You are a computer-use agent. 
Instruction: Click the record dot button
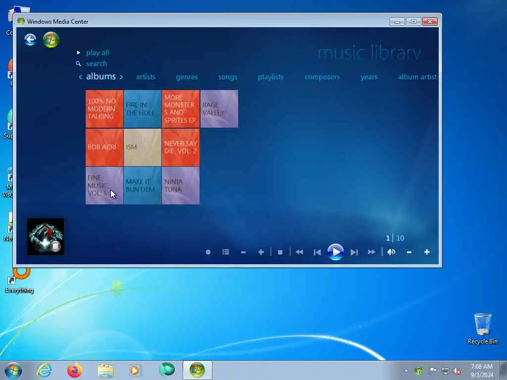208,252
